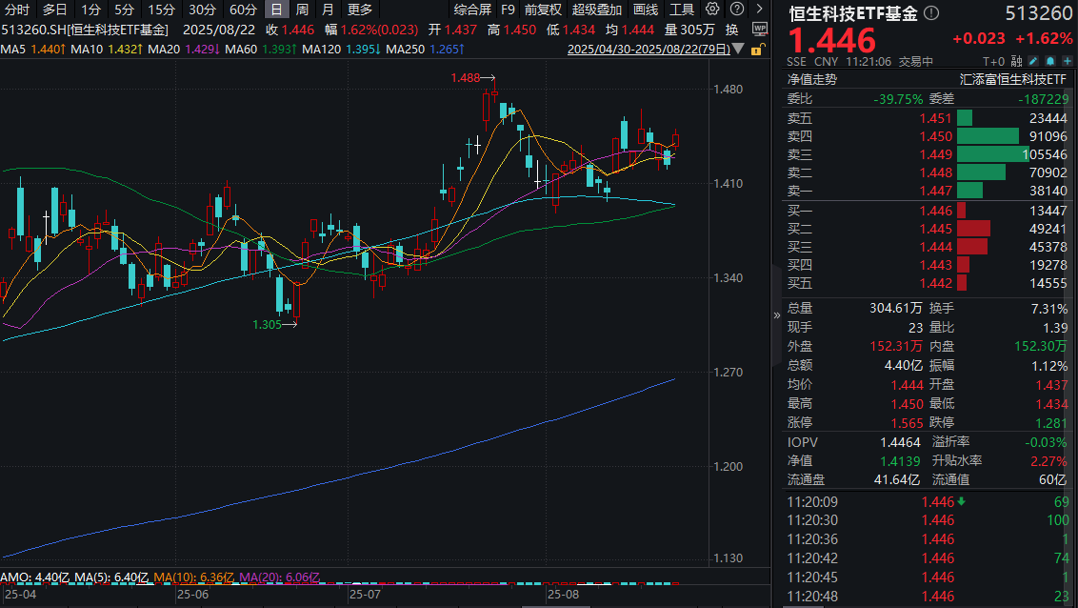Click the 卖一 price 1.447
Screen dimensions: 1078x608
936,191
